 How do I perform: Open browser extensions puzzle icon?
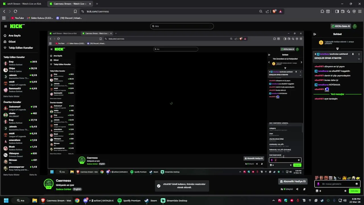[x=322, y=11]
